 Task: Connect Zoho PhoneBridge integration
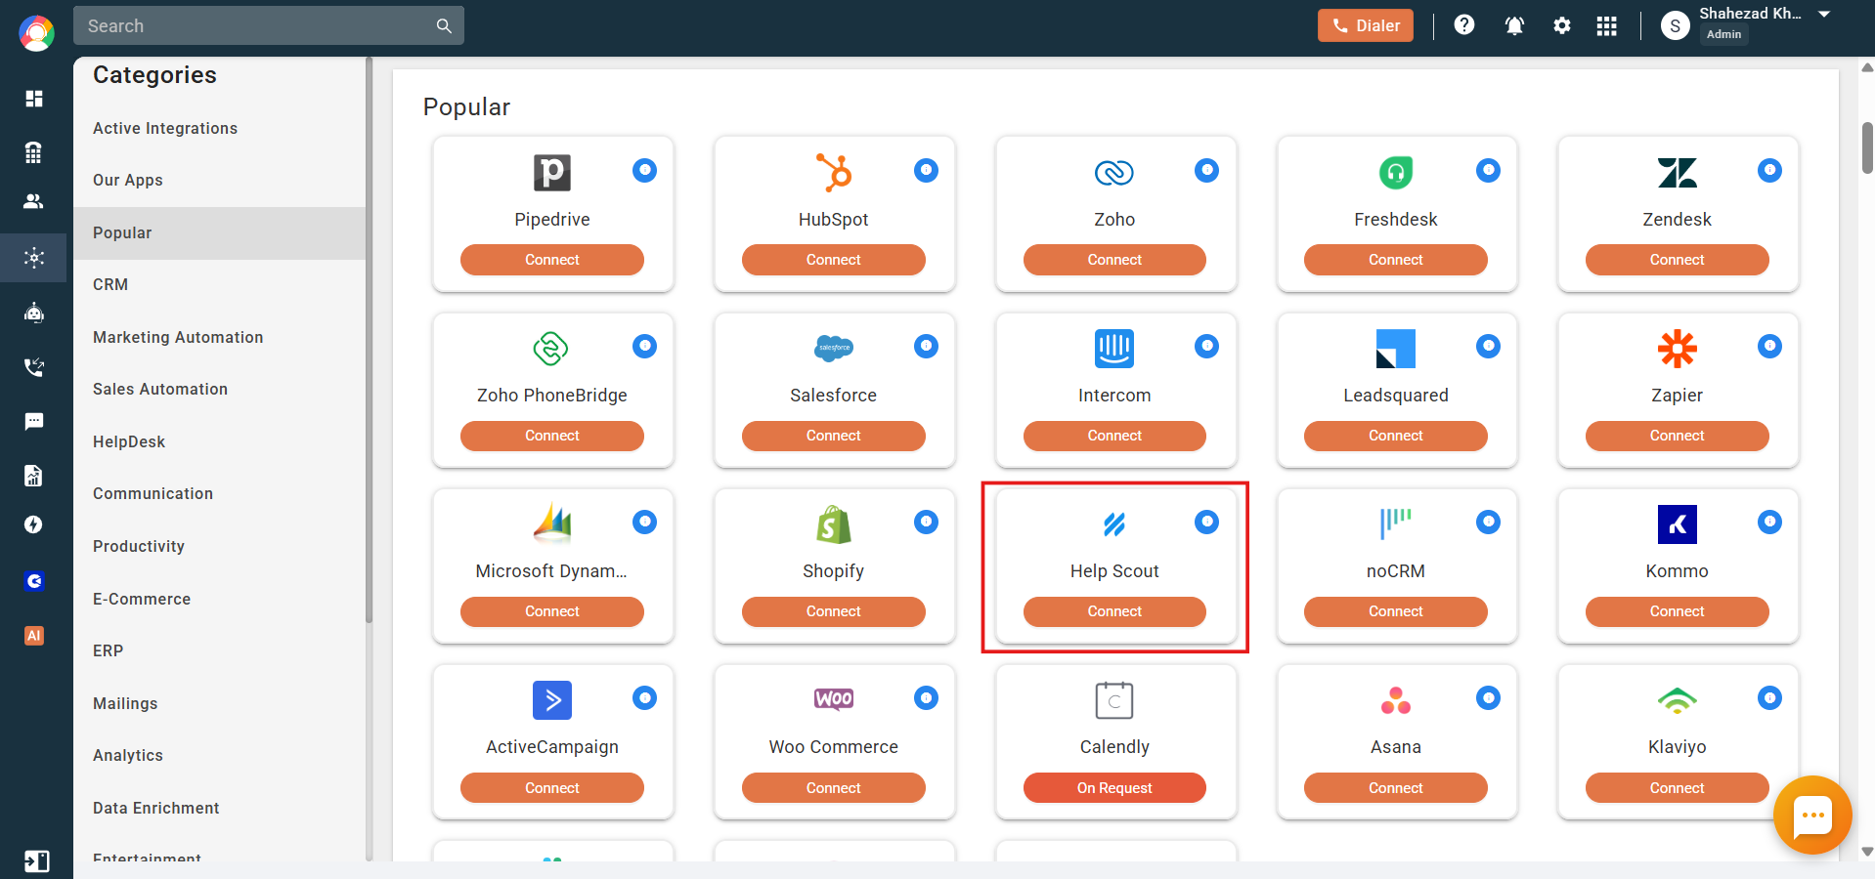(x=552, y=436)
